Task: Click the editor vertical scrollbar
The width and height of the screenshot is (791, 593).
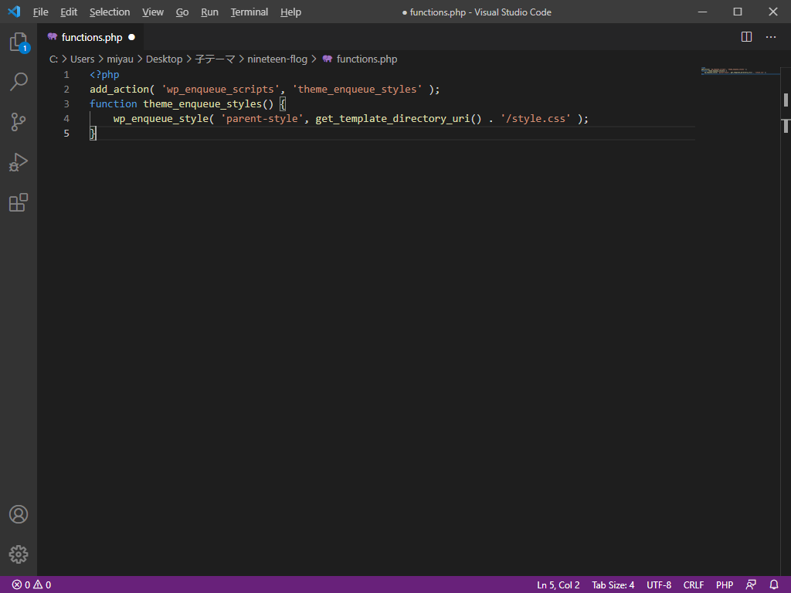Action: (786, 323)
